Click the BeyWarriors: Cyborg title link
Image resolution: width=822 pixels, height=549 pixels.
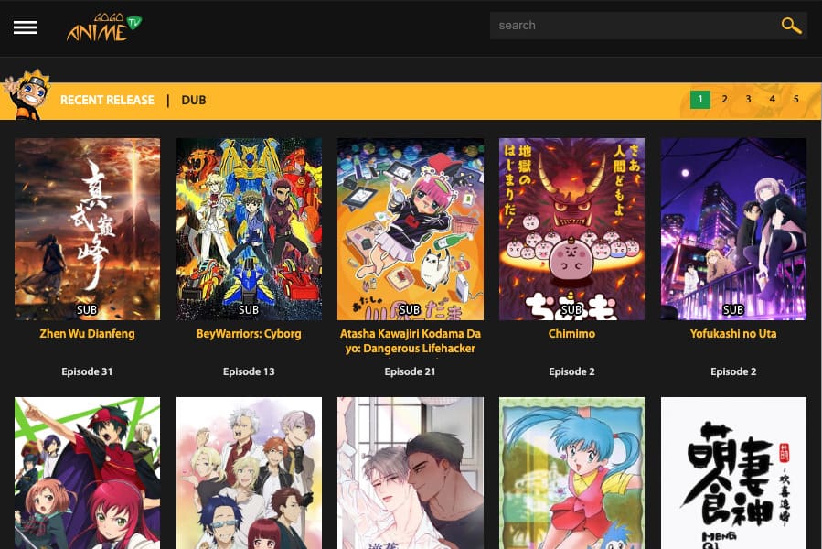point(249,334)
